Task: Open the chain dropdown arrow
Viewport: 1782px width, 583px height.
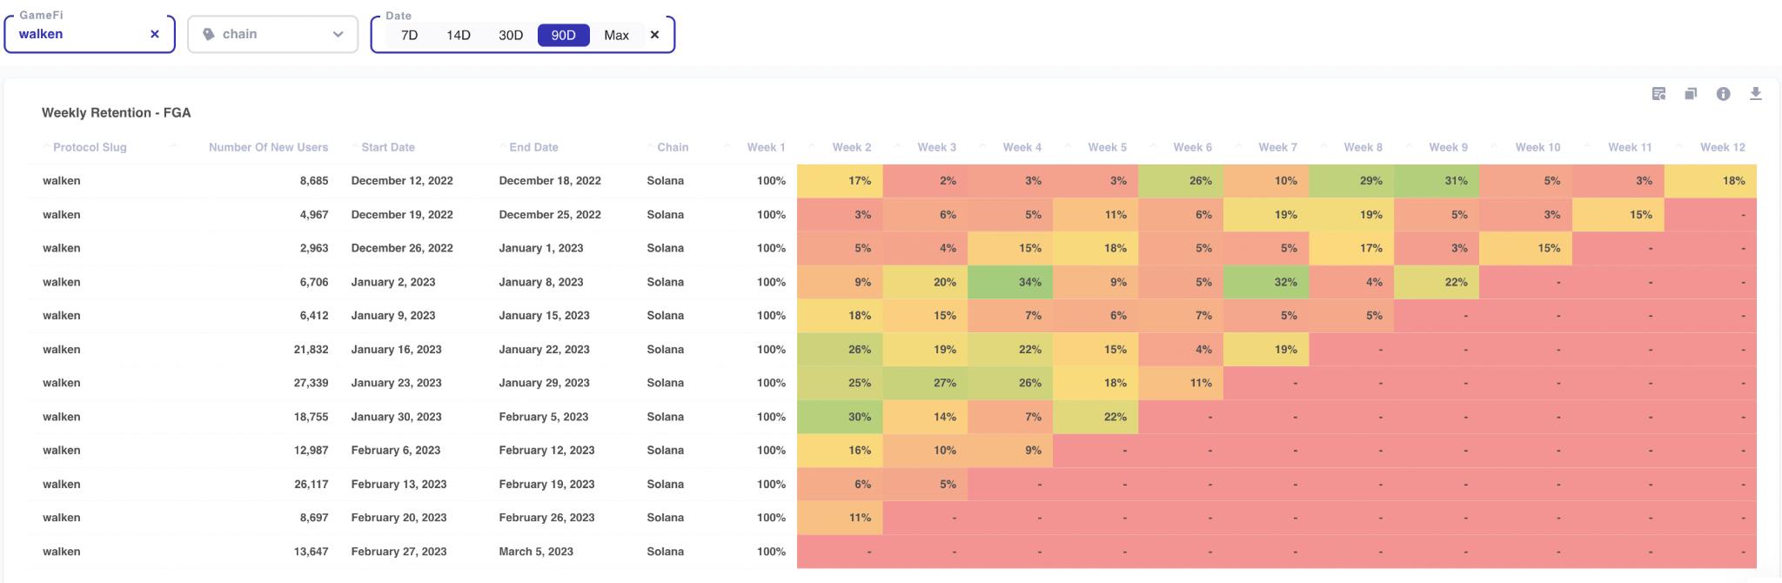Action: tap(338, 34)
